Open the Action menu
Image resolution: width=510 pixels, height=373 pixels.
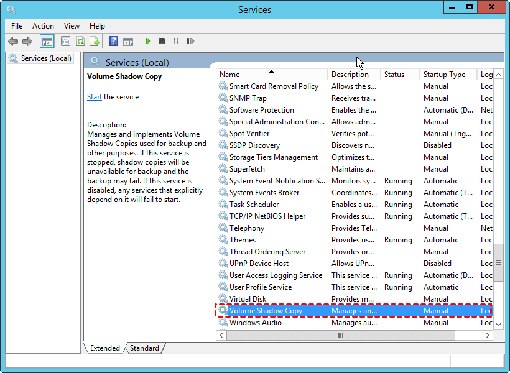(43, 26)
